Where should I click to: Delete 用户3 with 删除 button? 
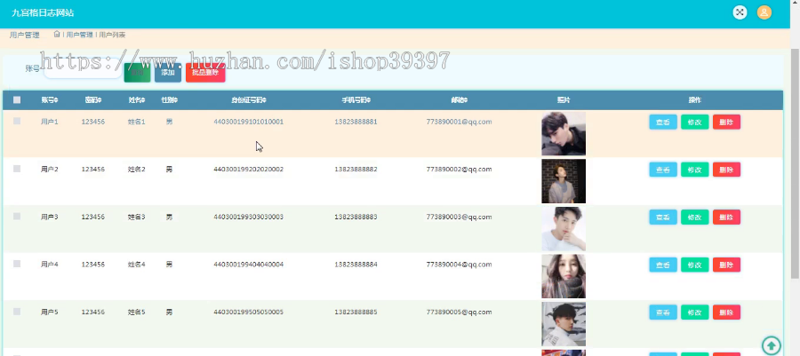[726, 217]
